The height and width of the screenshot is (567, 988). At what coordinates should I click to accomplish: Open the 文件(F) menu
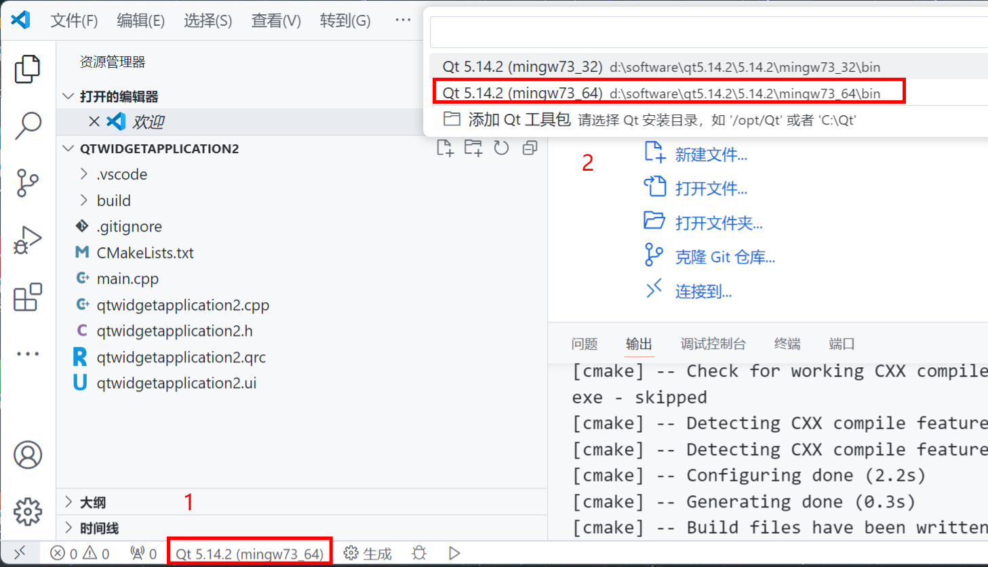tap(74, 20)
